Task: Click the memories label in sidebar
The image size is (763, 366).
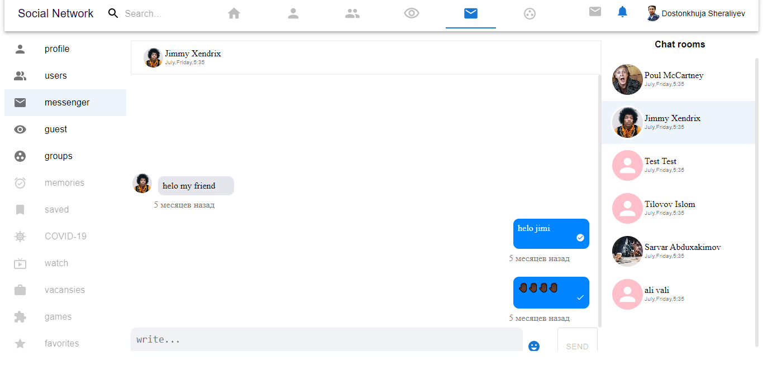Action: 64,183
